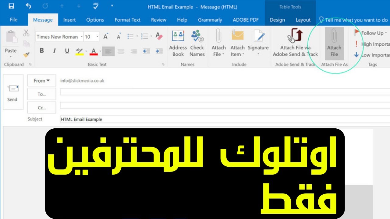Align text left

pos(108,51)
